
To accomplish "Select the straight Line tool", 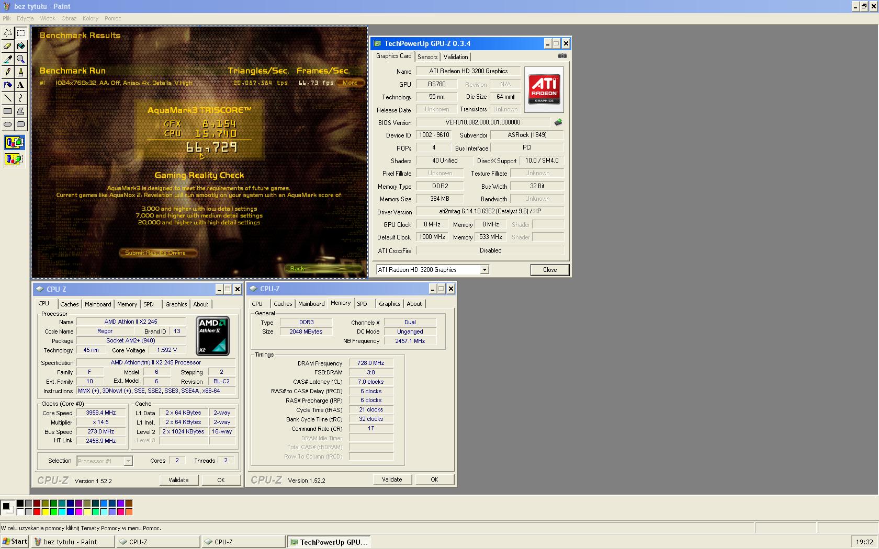I will [x=8, y=98].
